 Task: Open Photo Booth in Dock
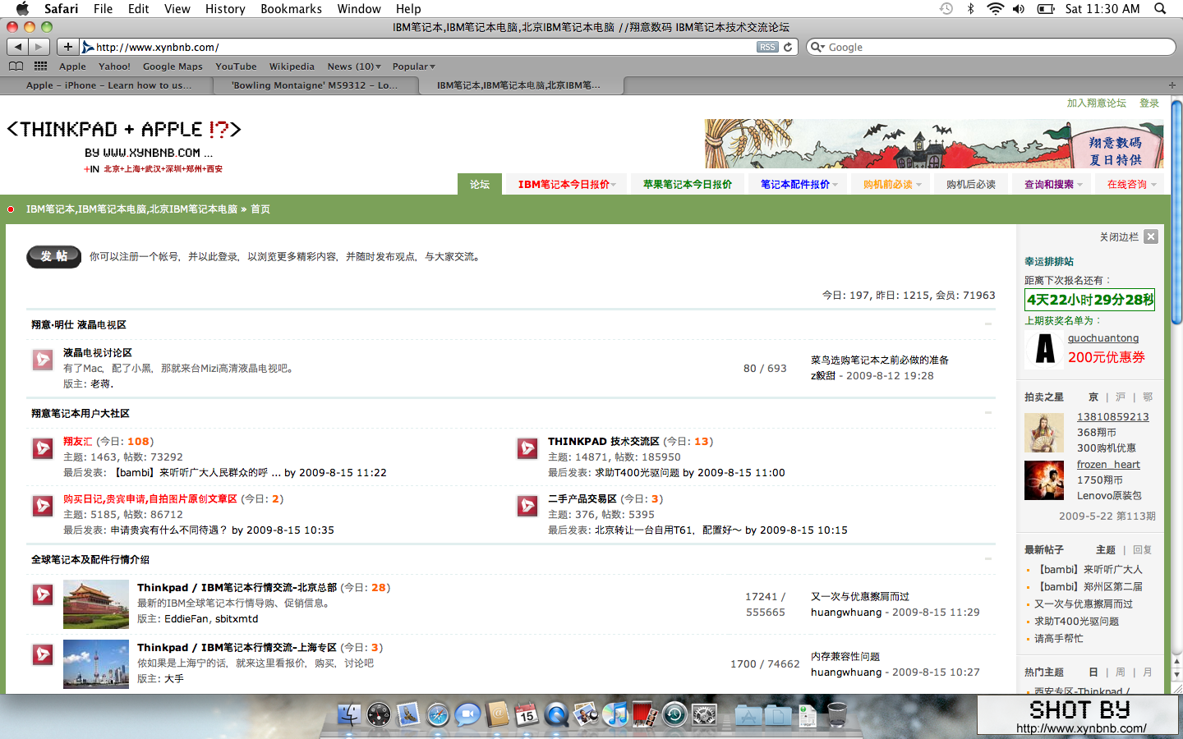click(645, 714)
